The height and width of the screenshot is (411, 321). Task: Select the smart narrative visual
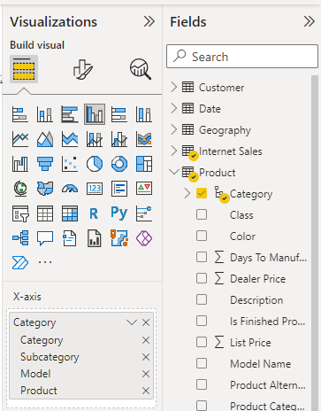click(70, 238)
